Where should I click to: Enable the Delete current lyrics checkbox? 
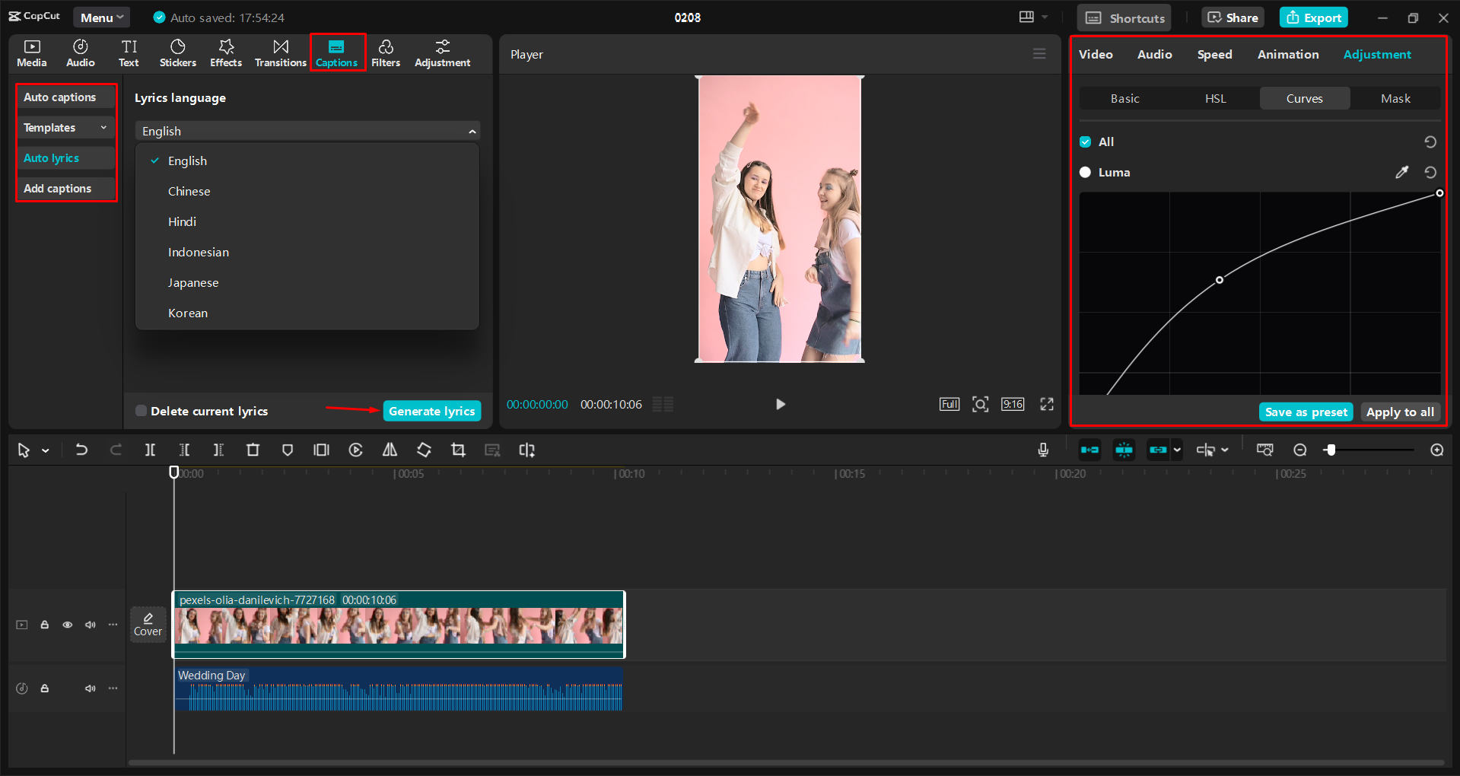point(141,411)
